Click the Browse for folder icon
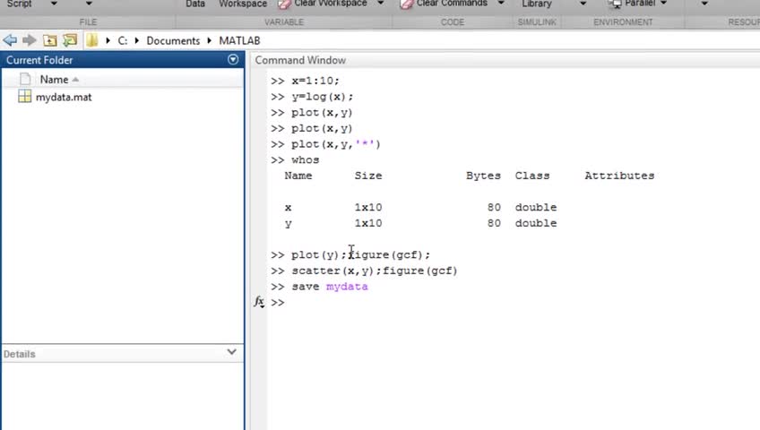 coord(70,40)
